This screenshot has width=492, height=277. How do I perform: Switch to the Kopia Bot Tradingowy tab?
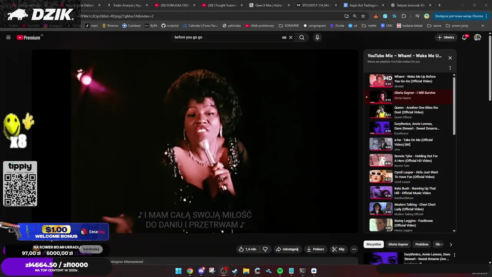pyautogui.click(x=364, y=5)
